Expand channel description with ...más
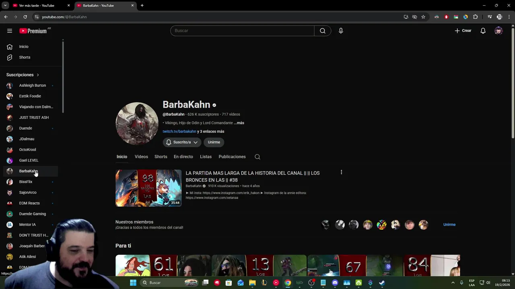Image resolution: width=515 pixels, height=289 pixels. point(239,123)
